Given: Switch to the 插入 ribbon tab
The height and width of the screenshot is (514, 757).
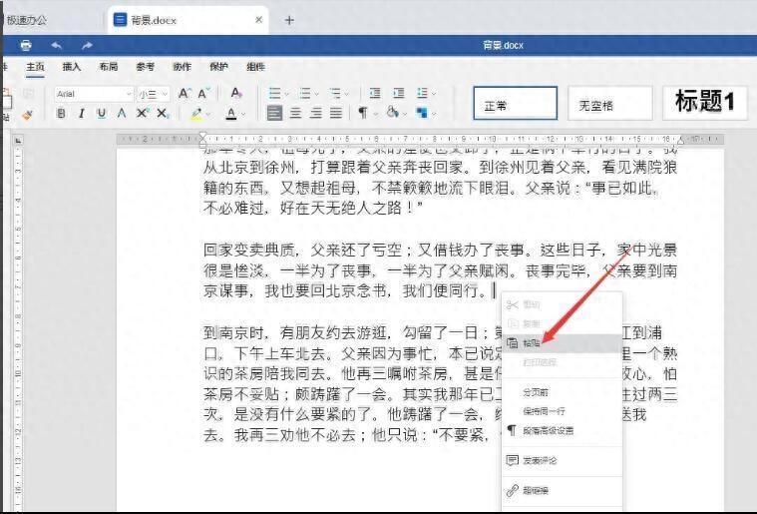Looking at the screenshot, I should (x=72, y=67).
